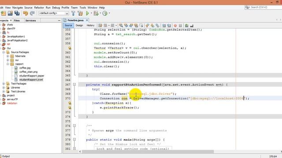Switch to the Design view

point(79,25)
